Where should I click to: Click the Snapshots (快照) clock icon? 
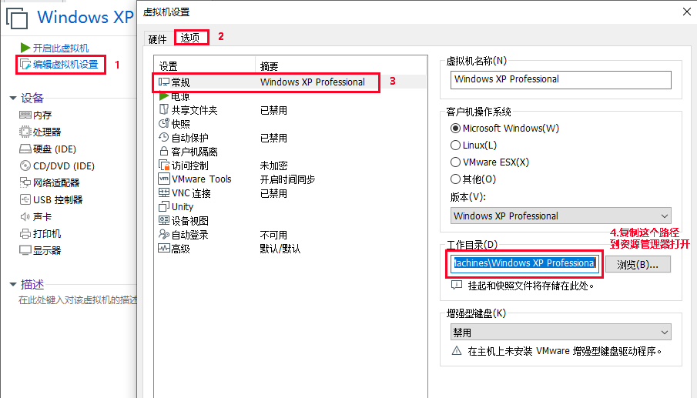(164, 123)
